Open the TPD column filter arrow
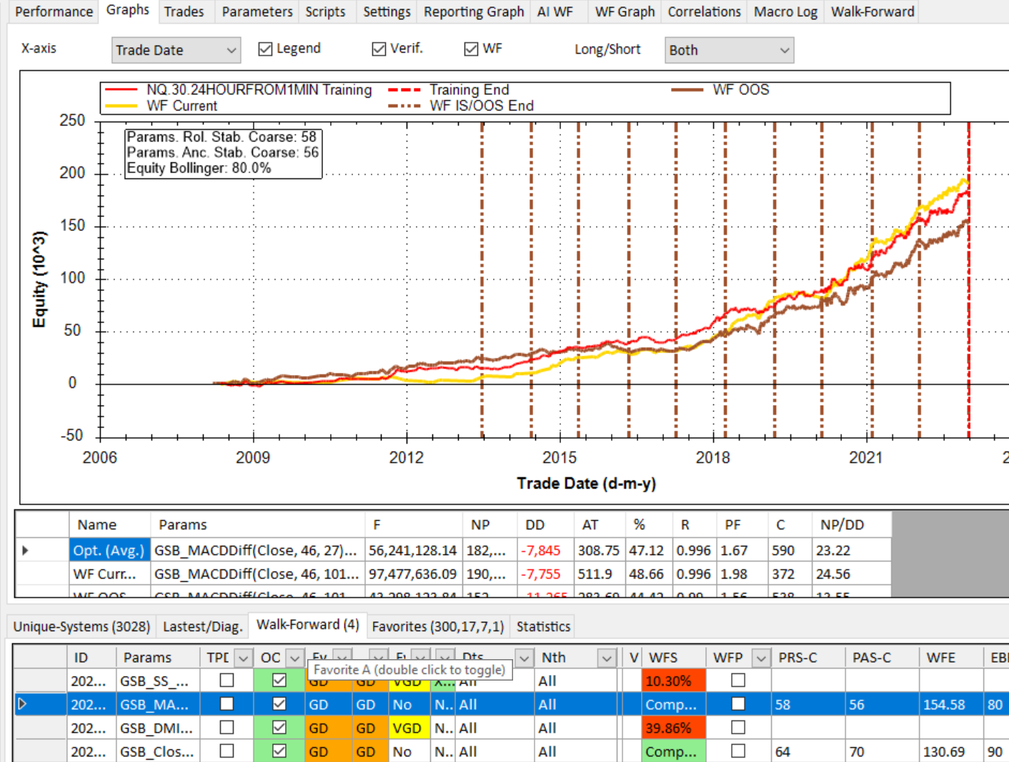This screenshot has width=1009, height=762. tap(243, 658)
